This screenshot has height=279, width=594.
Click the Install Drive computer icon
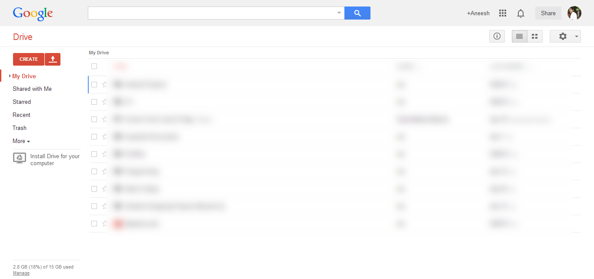tap(20, 158)
